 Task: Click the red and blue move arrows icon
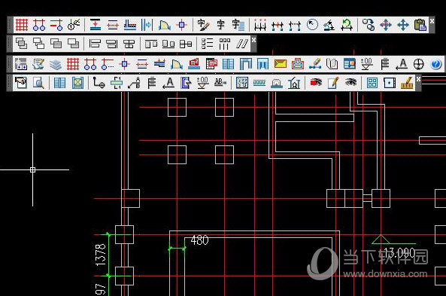tap(386, 25)
